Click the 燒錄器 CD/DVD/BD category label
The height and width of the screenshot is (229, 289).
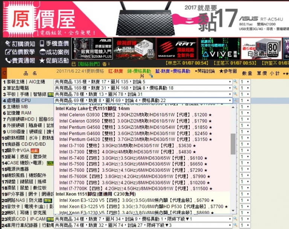[x=26, y=144]
